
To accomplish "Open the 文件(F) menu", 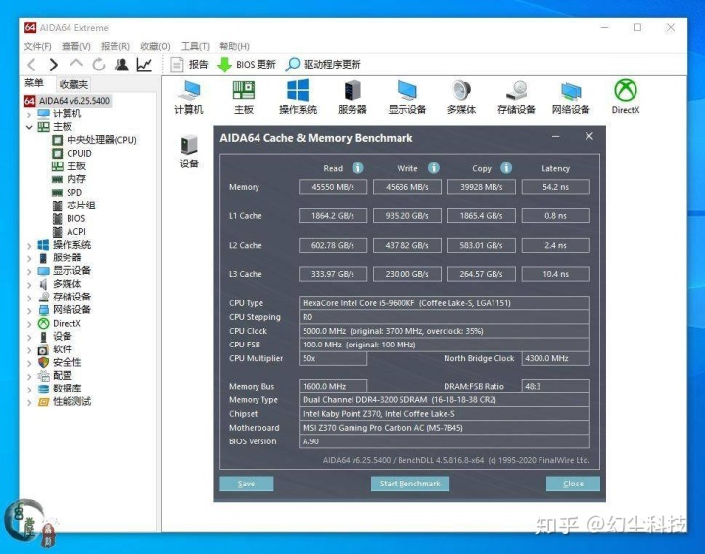I will coord(37,46).
